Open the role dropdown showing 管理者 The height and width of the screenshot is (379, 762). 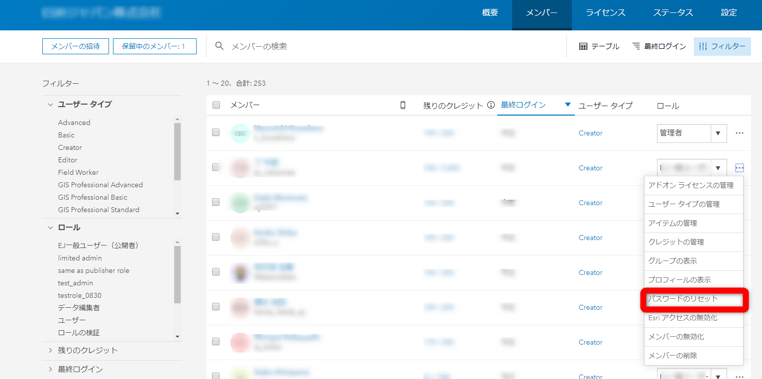691,133
